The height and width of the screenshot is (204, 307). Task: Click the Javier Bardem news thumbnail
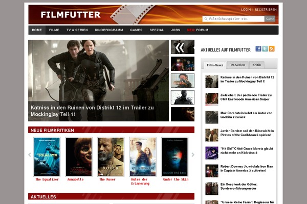212,135
